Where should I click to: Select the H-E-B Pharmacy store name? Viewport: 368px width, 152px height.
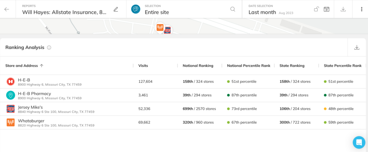click(x=34, y=94)
